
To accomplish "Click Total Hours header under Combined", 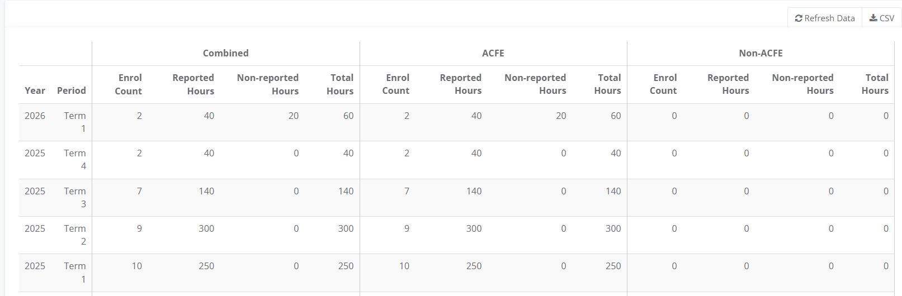I will (x=340, y=84).
